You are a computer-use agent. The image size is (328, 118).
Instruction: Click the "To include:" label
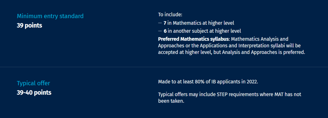[170, 15]
